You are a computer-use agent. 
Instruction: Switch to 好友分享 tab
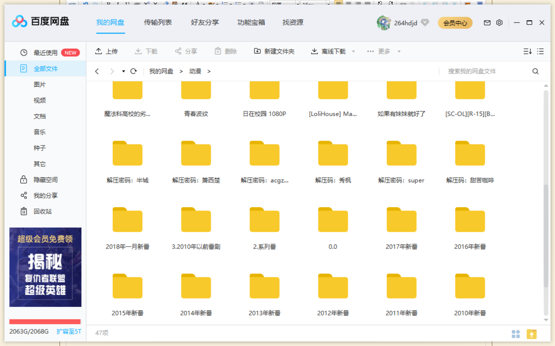(x=205, y=22)
